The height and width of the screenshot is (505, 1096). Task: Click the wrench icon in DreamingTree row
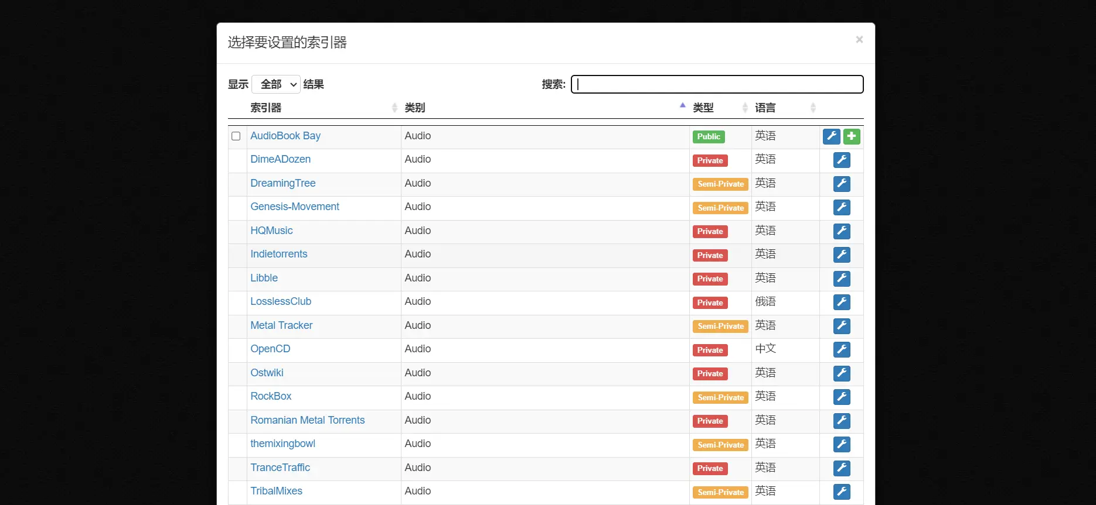(842, 184)
